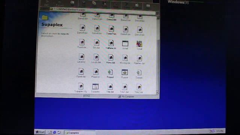Select the Title1.dat file icon
The image size is (240, 135).
pos(124,87)
